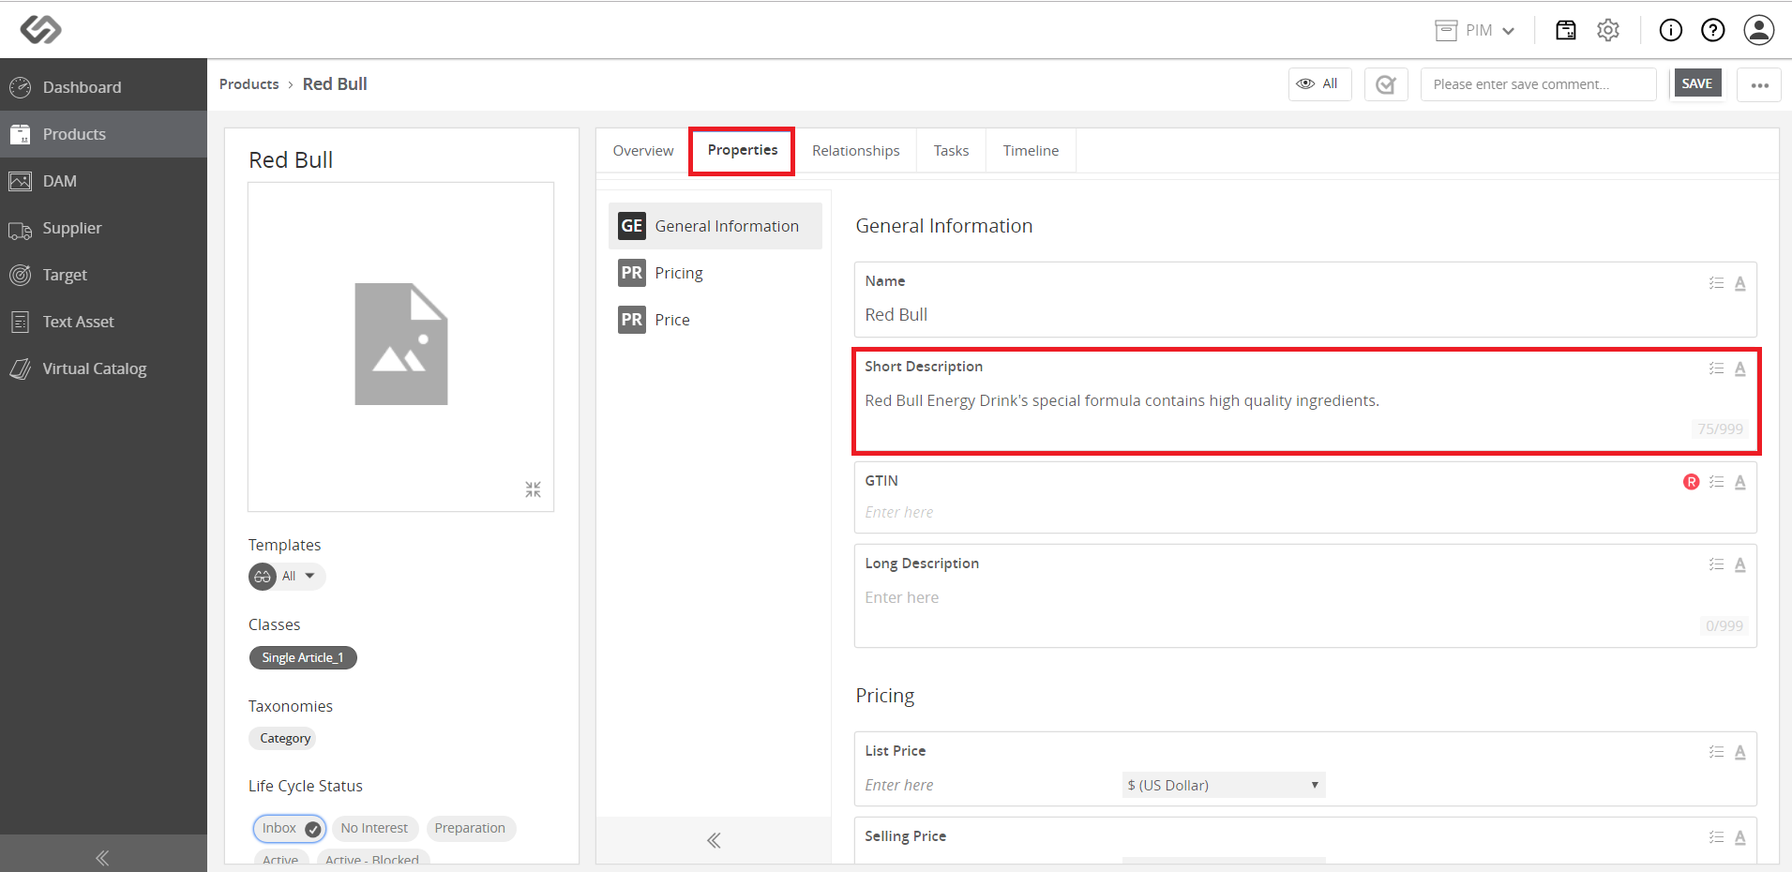Open the more options ellipsis menu
The width and height of the screenshot is (1792, 872).
pos(1759,84)
